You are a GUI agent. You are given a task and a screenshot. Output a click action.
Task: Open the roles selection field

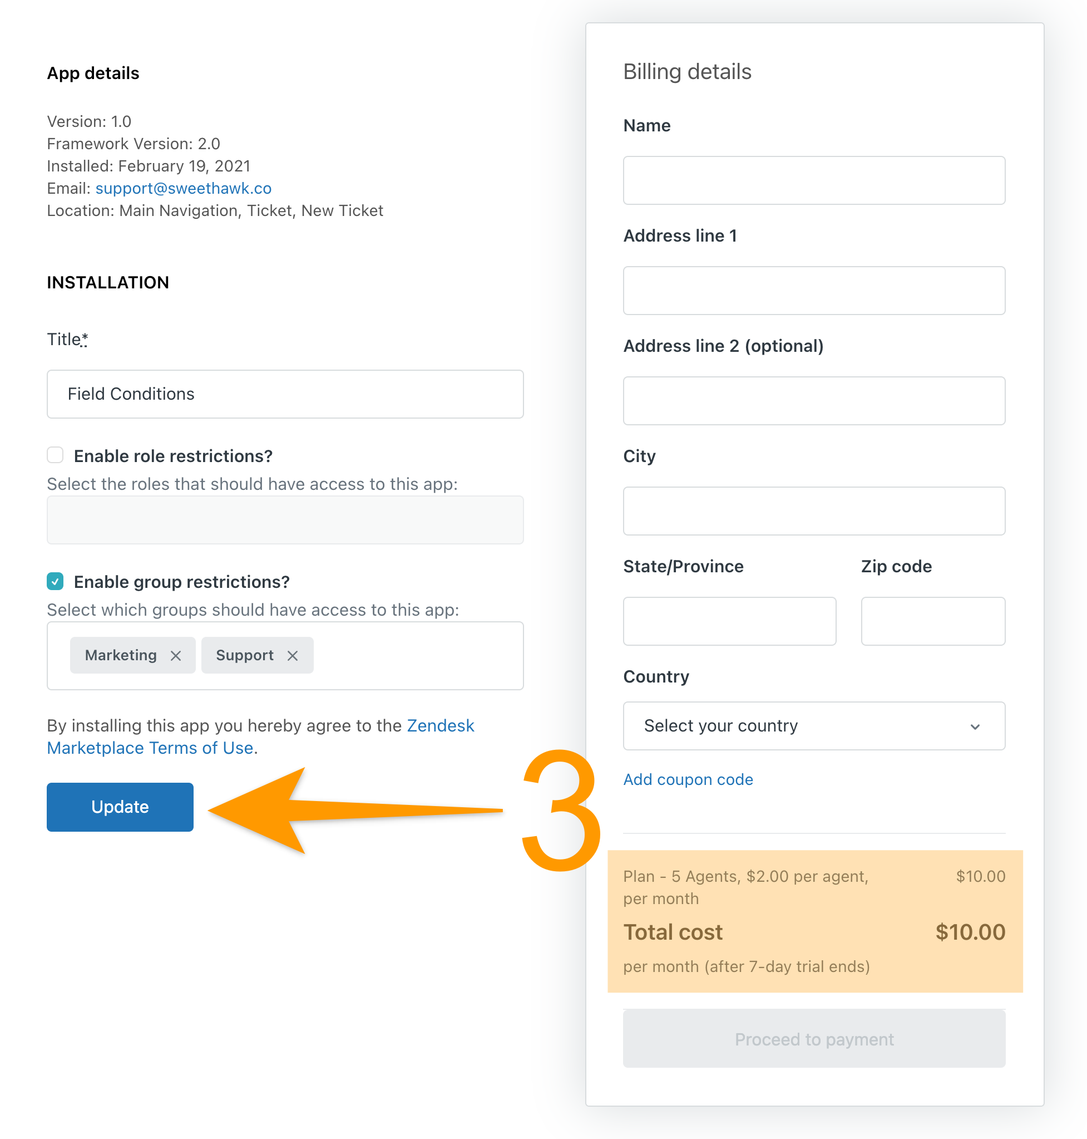click(285, 519)
